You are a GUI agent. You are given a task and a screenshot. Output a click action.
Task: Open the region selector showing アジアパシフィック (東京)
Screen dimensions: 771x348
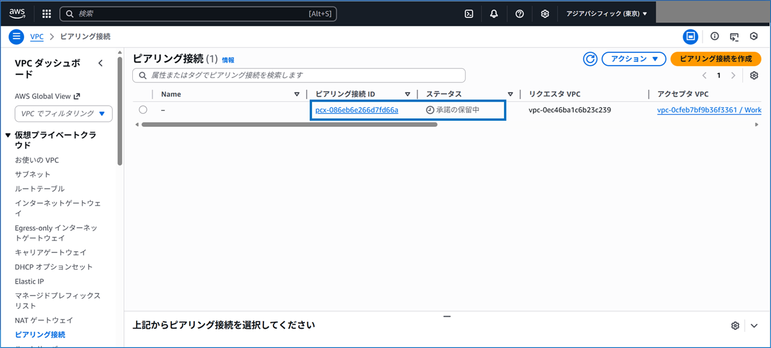pyautogui.click(x=607, y=13)
